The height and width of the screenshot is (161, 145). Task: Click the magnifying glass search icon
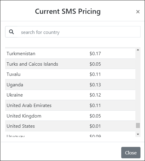11,32
